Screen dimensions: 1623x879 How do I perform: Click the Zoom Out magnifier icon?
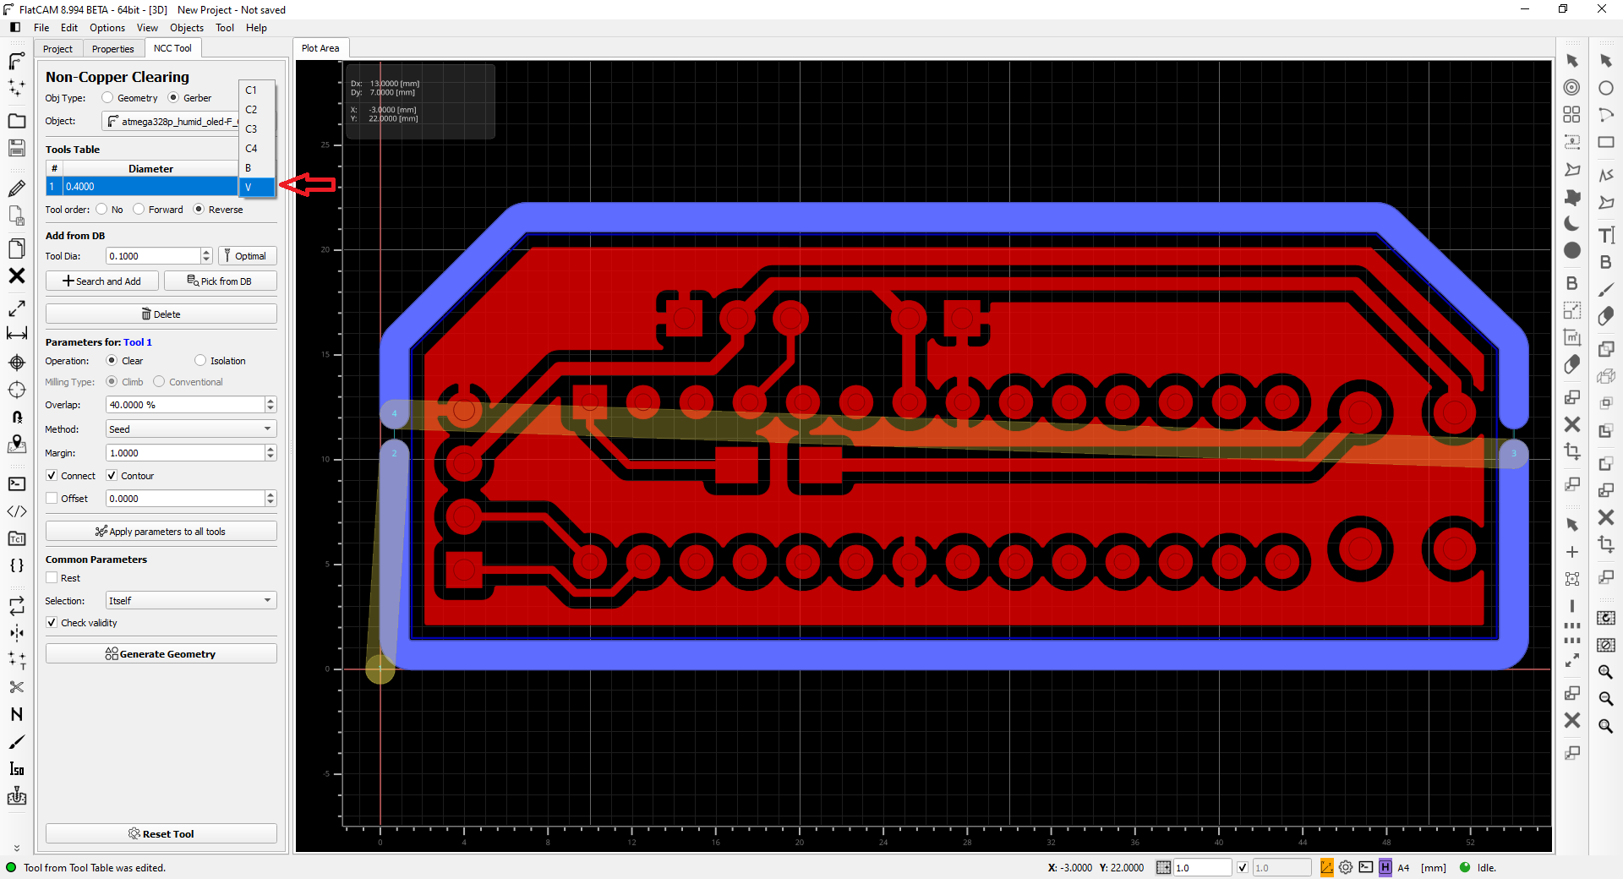(1606, 699)
